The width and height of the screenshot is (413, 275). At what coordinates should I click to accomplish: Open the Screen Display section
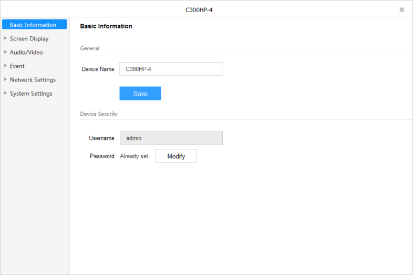[x=29, y=38]
